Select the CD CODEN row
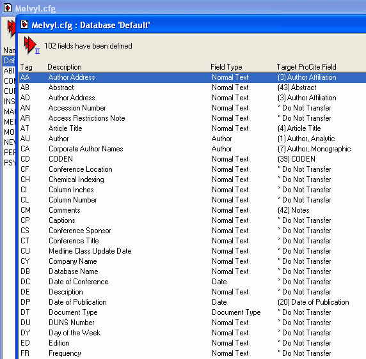This screenshot has width=366, height=359. click(193, 159)
